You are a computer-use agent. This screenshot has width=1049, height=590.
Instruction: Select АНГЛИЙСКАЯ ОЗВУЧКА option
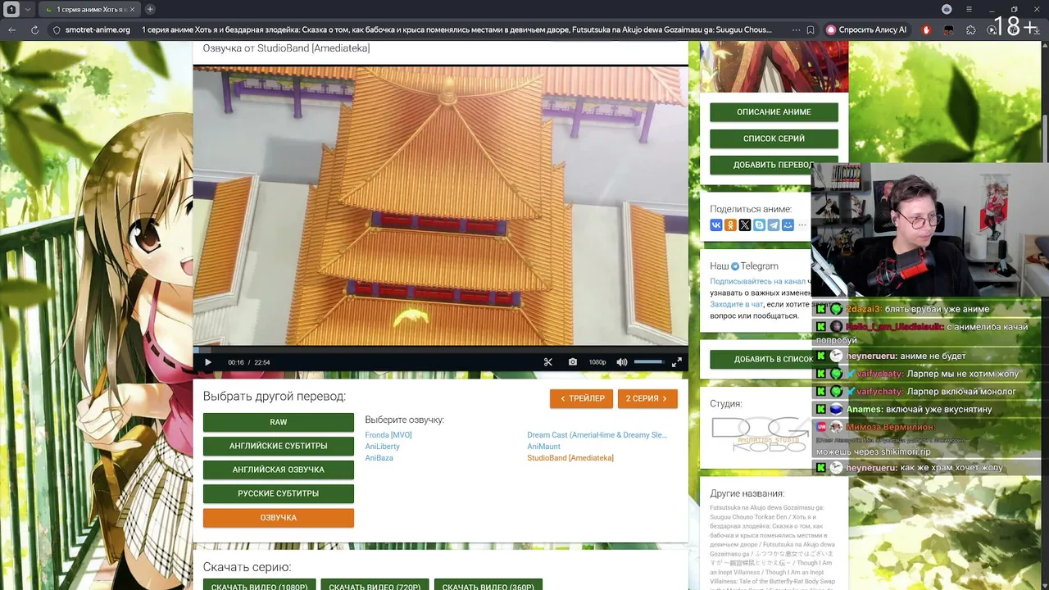click(279, 470)
